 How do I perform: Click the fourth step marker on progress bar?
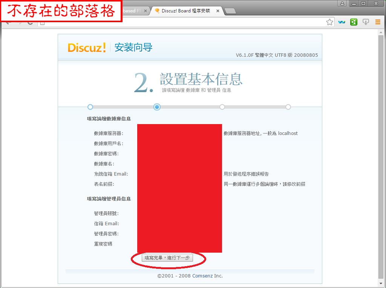[288, 107]
